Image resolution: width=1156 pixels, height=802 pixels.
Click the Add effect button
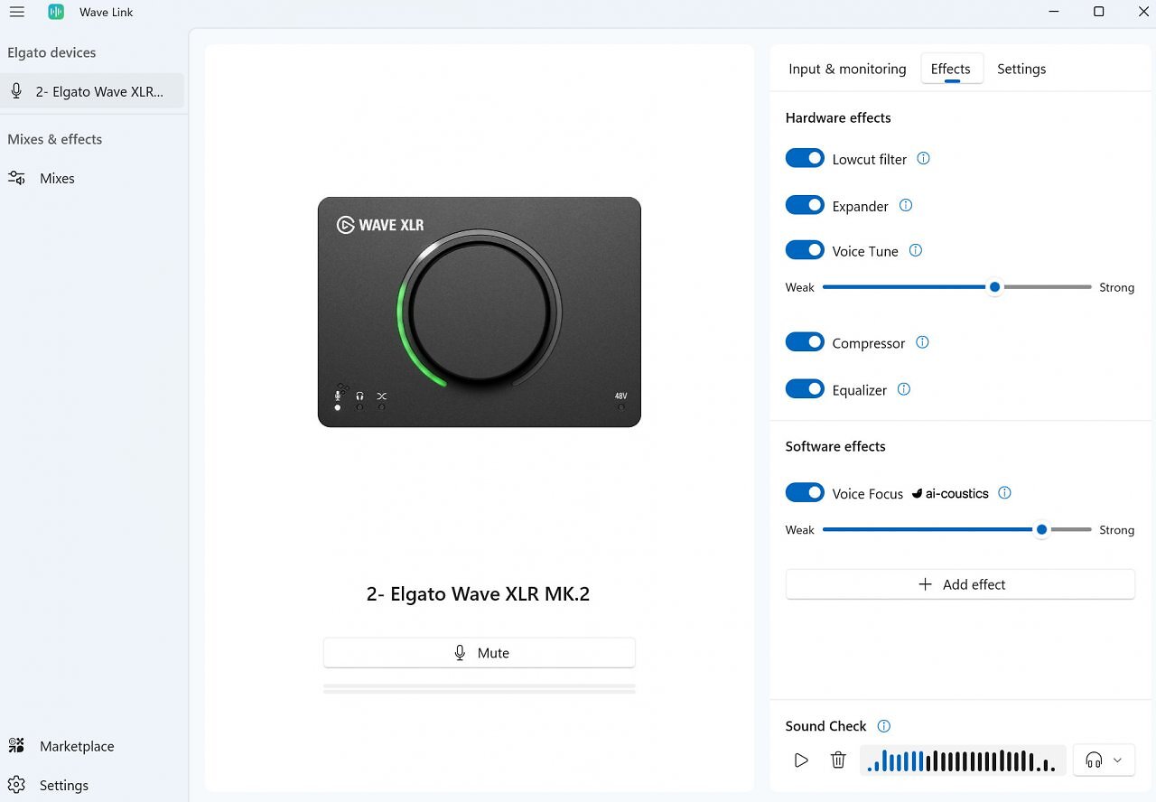960,584
